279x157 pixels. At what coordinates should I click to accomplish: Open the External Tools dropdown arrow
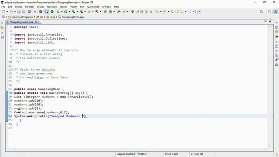click(x=85, y=12)
